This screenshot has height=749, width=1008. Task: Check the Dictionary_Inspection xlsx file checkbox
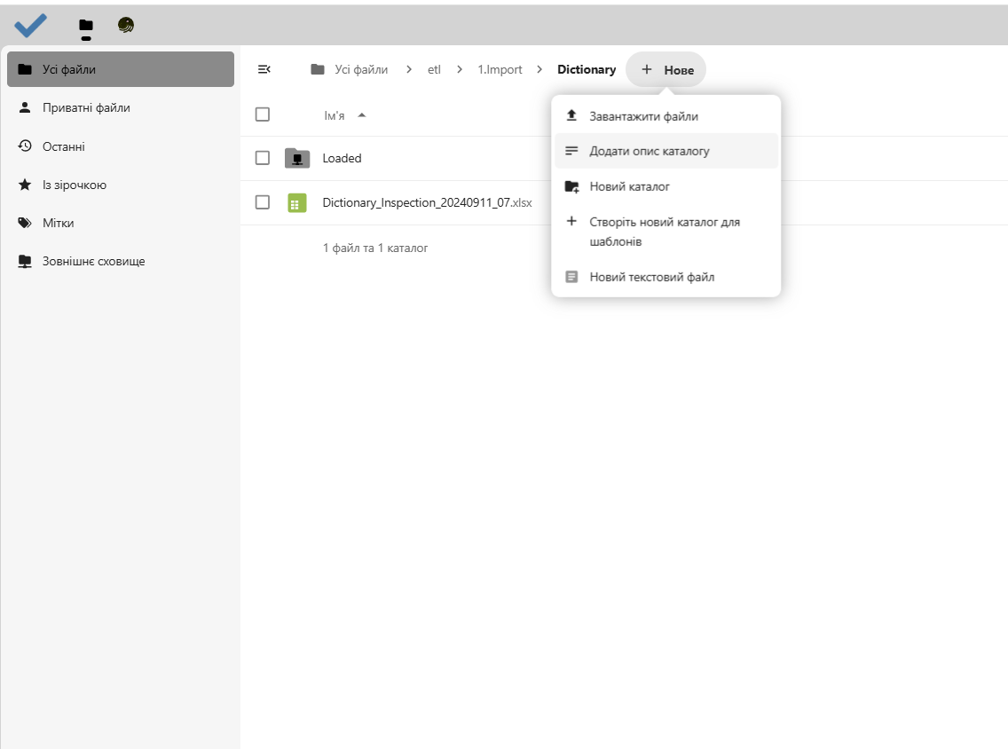point(263,202)
